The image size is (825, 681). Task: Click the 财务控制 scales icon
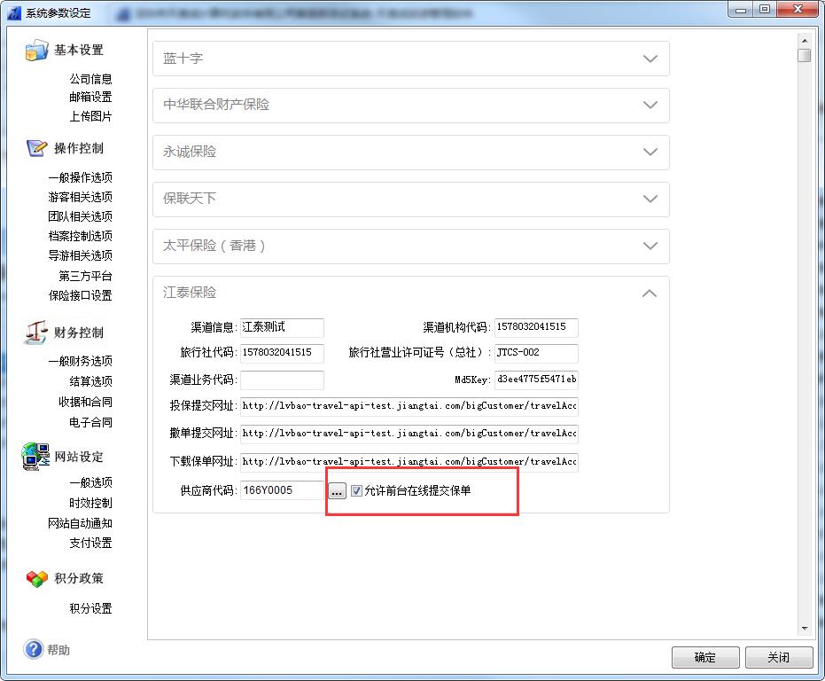tap(36, 333)
